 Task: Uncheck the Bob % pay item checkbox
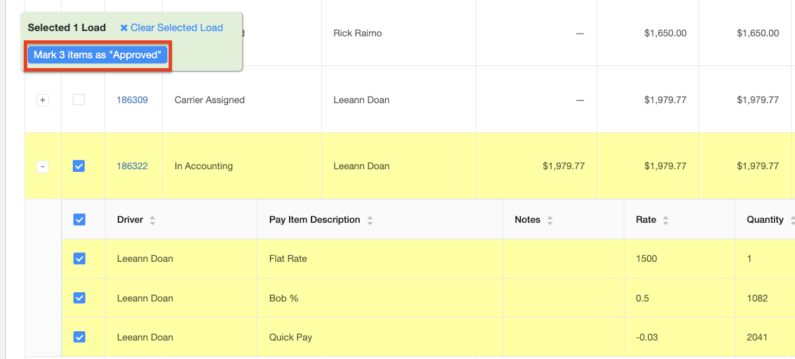pos(79,298)
